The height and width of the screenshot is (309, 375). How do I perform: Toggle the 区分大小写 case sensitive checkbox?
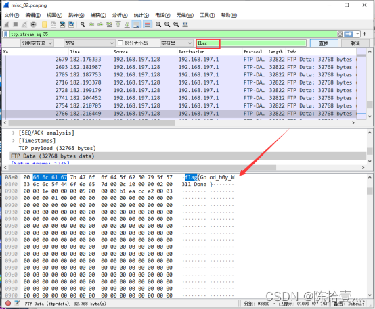pyautogui.click(x=120, y=43)
